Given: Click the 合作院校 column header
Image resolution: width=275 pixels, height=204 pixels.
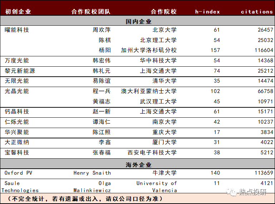Looking at the screenshot, I should pyautogui.click(x=164, y=11).
